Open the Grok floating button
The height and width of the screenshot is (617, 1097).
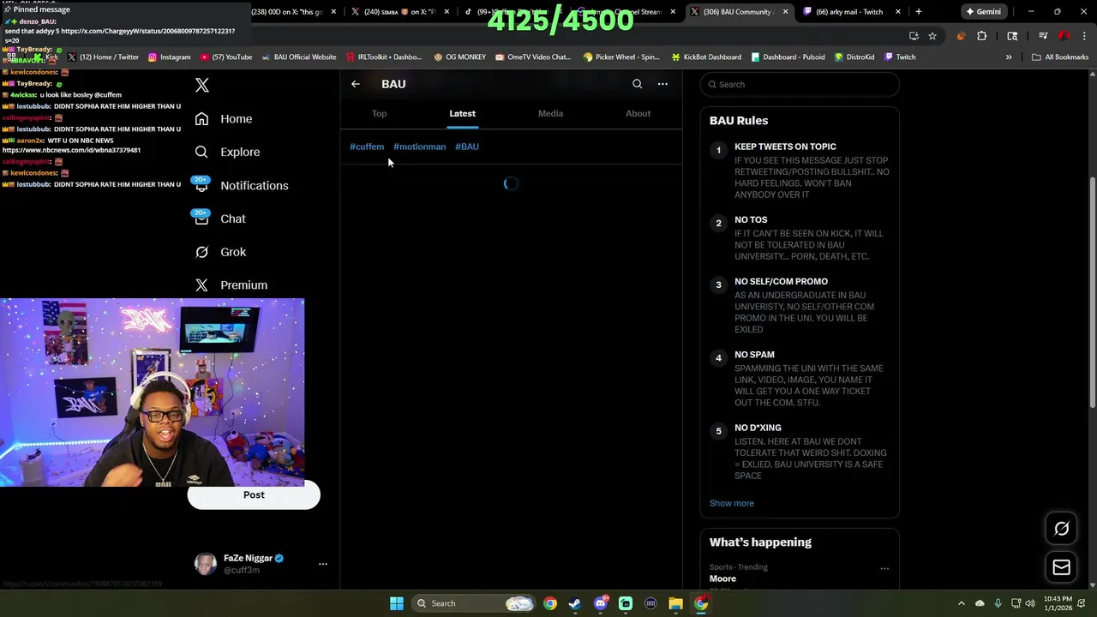(x=1061, y=529)
